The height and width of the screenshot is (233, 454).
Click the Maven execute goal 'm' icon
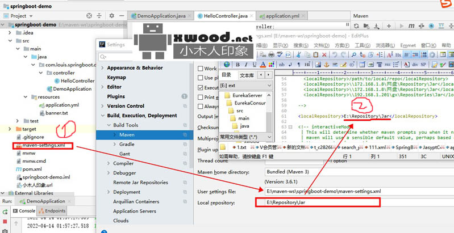[411, 26]
